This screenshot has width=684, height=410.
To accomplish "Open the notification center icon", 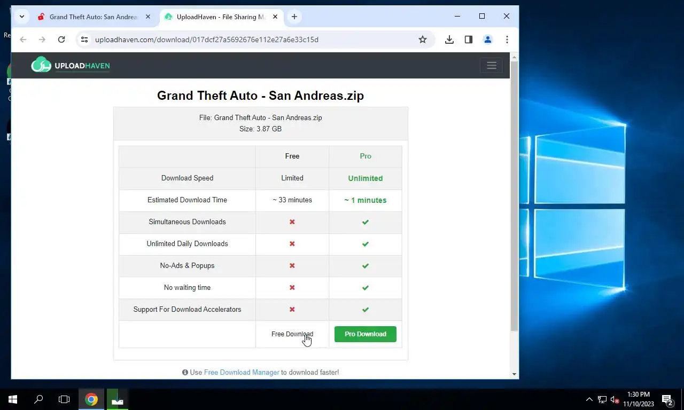I will 667,399.
